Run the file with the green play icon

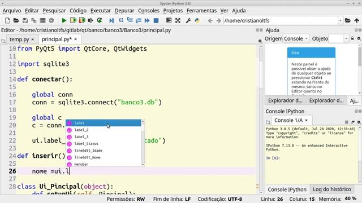tap(64, 20)
